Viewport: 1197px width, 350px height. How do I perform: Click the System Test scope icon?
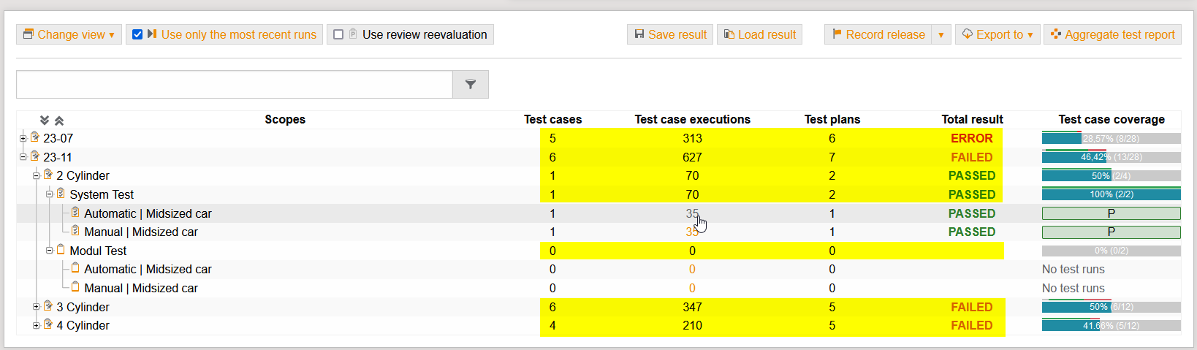tap(61, 194)
